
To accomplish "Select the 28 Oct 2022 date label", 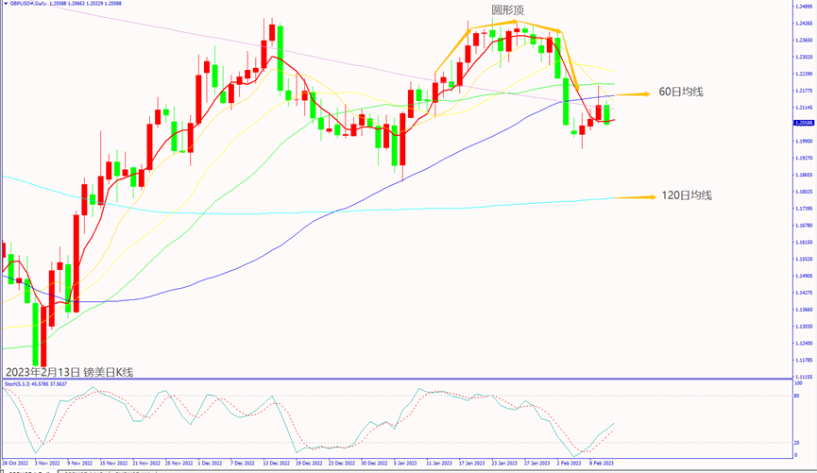I will 15,464.
